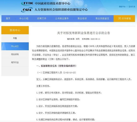Viewport: 137px width, 122px height.
Task: Click the 定义 line about 区块链架构设计
Action: (x=84, y=79)
